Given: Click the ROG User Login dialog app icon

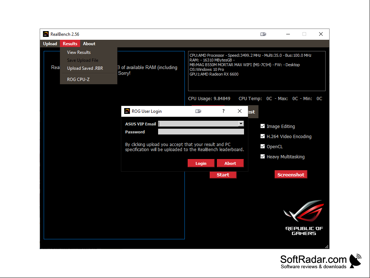Looking at the screenshot, I should (x=127, y=111).
